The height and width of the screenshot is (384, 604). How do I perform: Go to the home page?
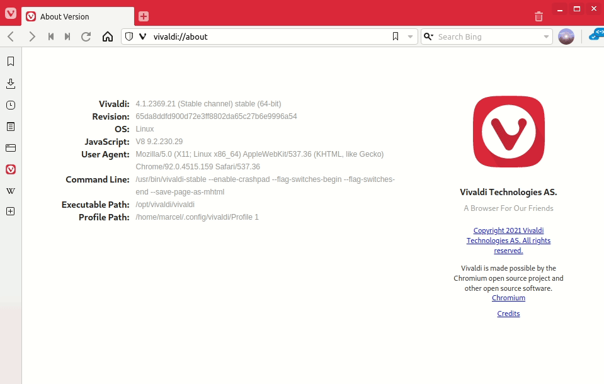108,37
